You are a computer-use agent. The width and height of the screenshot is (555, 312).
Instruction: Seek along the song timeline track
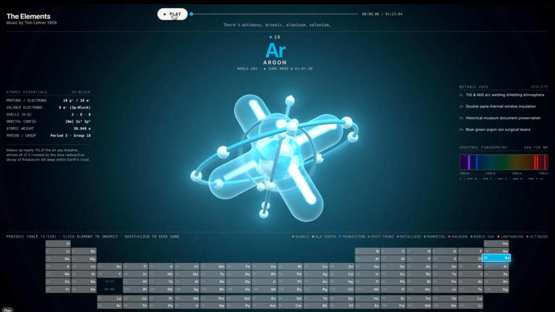tap(275, 14)
